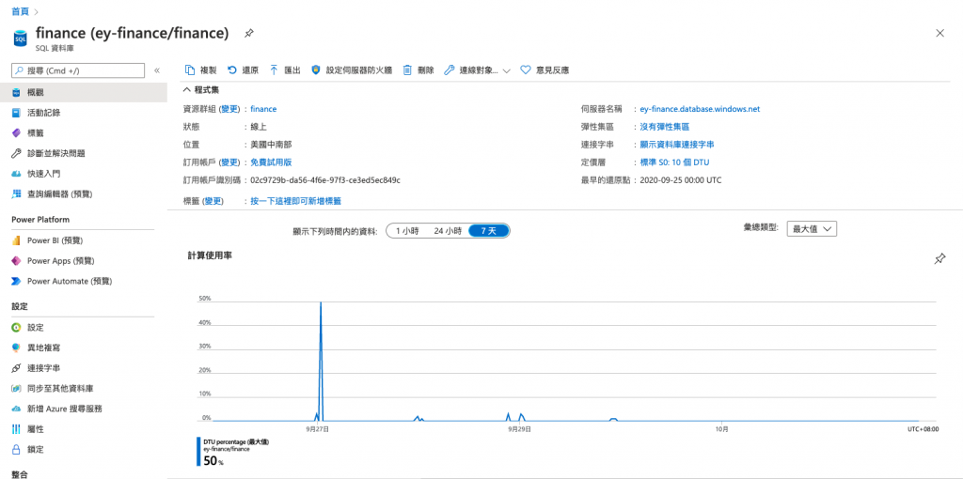Viewport: 963px width, 479px height.
Task: Collapse the sidebar with double chevron
Action: pyautogui.click(x=157, y=70)
